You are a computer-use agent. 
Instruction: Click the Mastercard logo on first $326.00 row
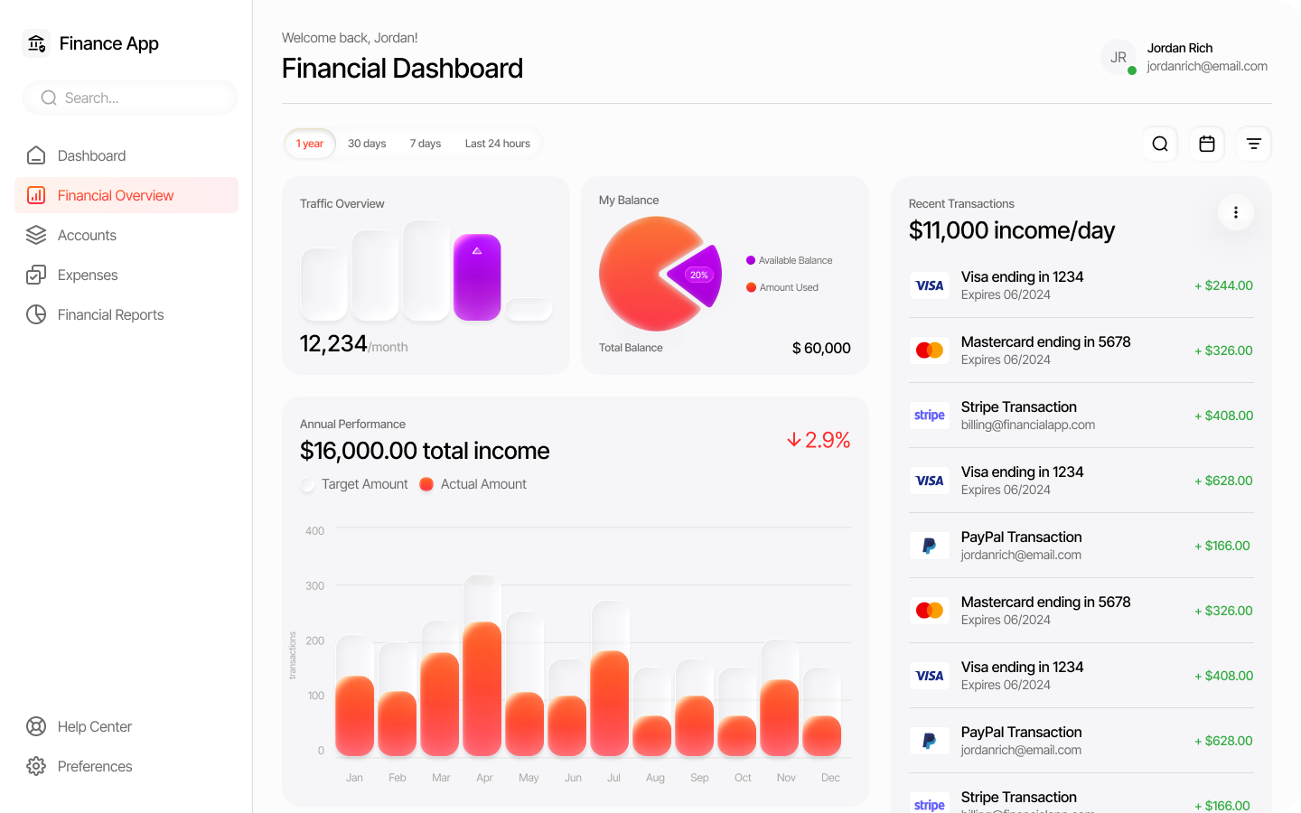click(930, 350)
